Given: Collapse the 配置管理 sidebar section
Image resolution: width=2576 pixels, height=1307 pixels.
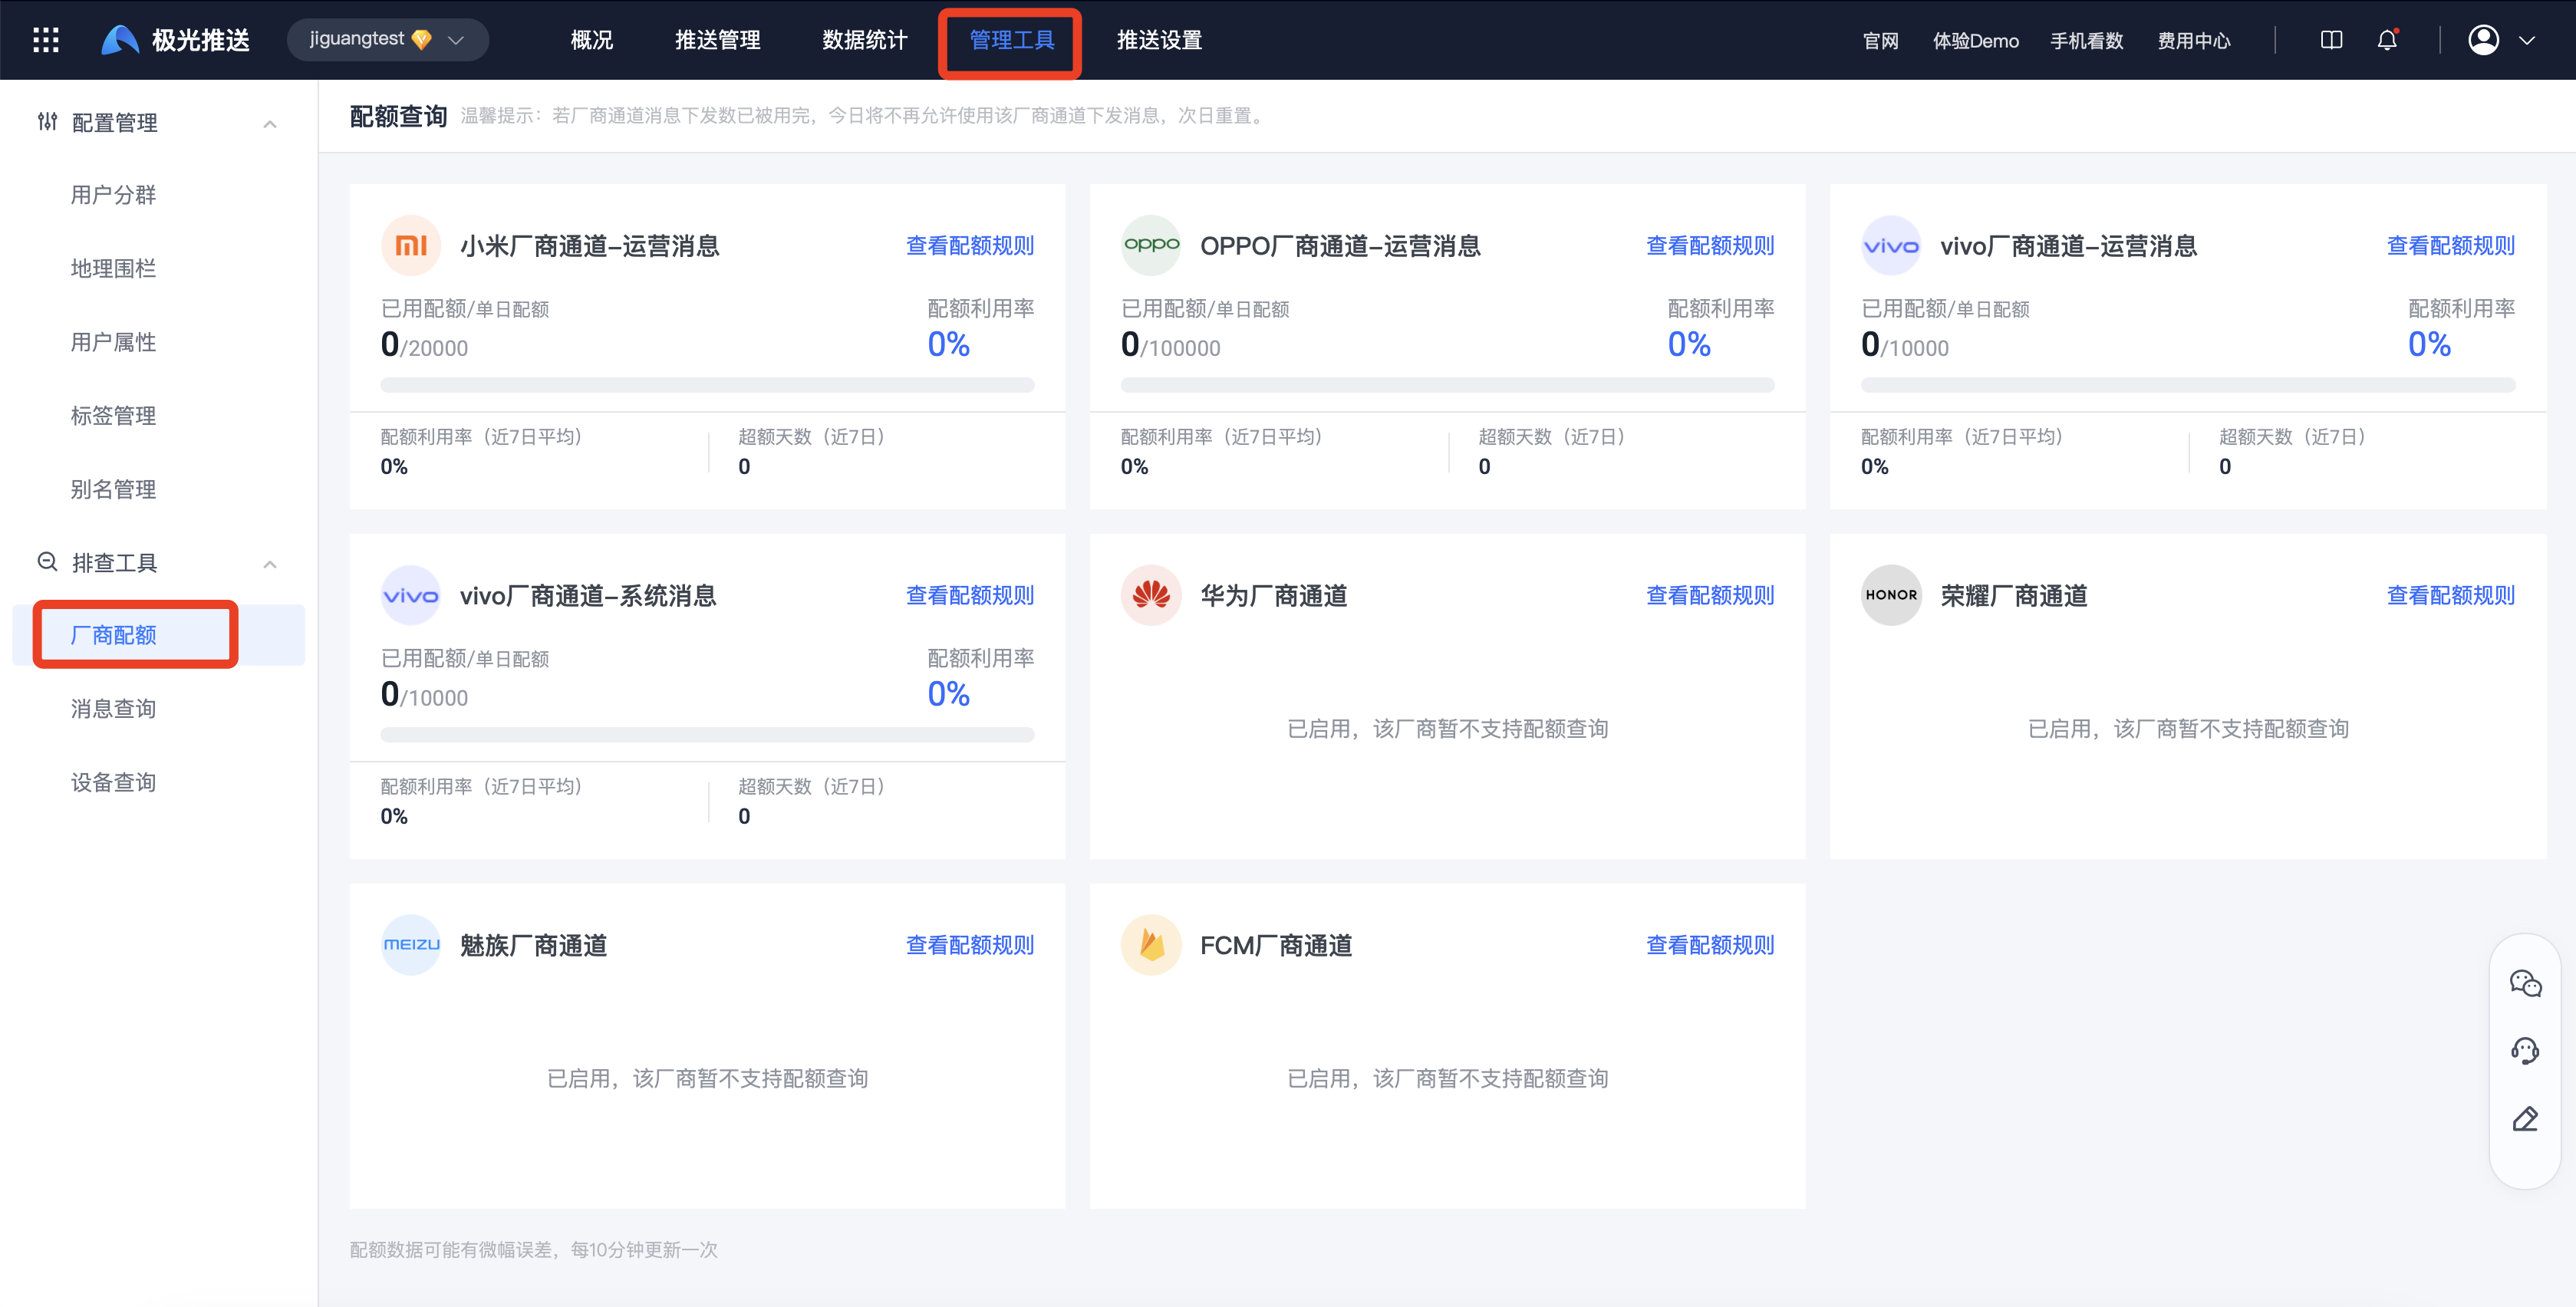Looking at the screenshot, I should click(x=269, y=124).
